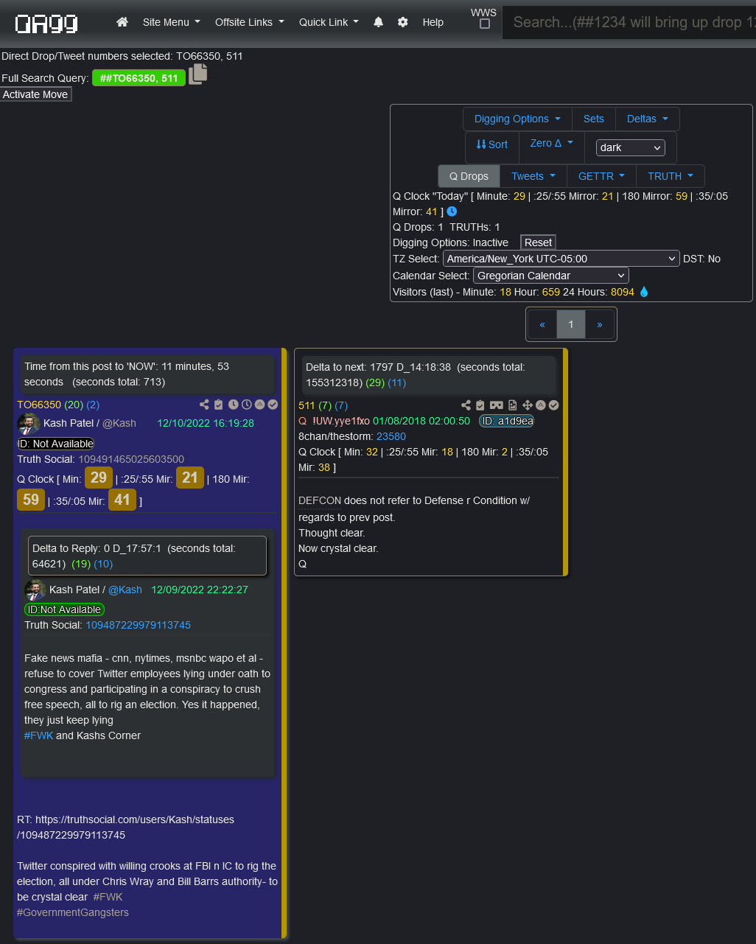Expand Digging Options dropdown

tap(517, 119)
